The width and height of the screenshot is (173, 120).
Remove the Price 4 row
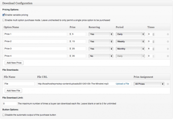(168, 56)
